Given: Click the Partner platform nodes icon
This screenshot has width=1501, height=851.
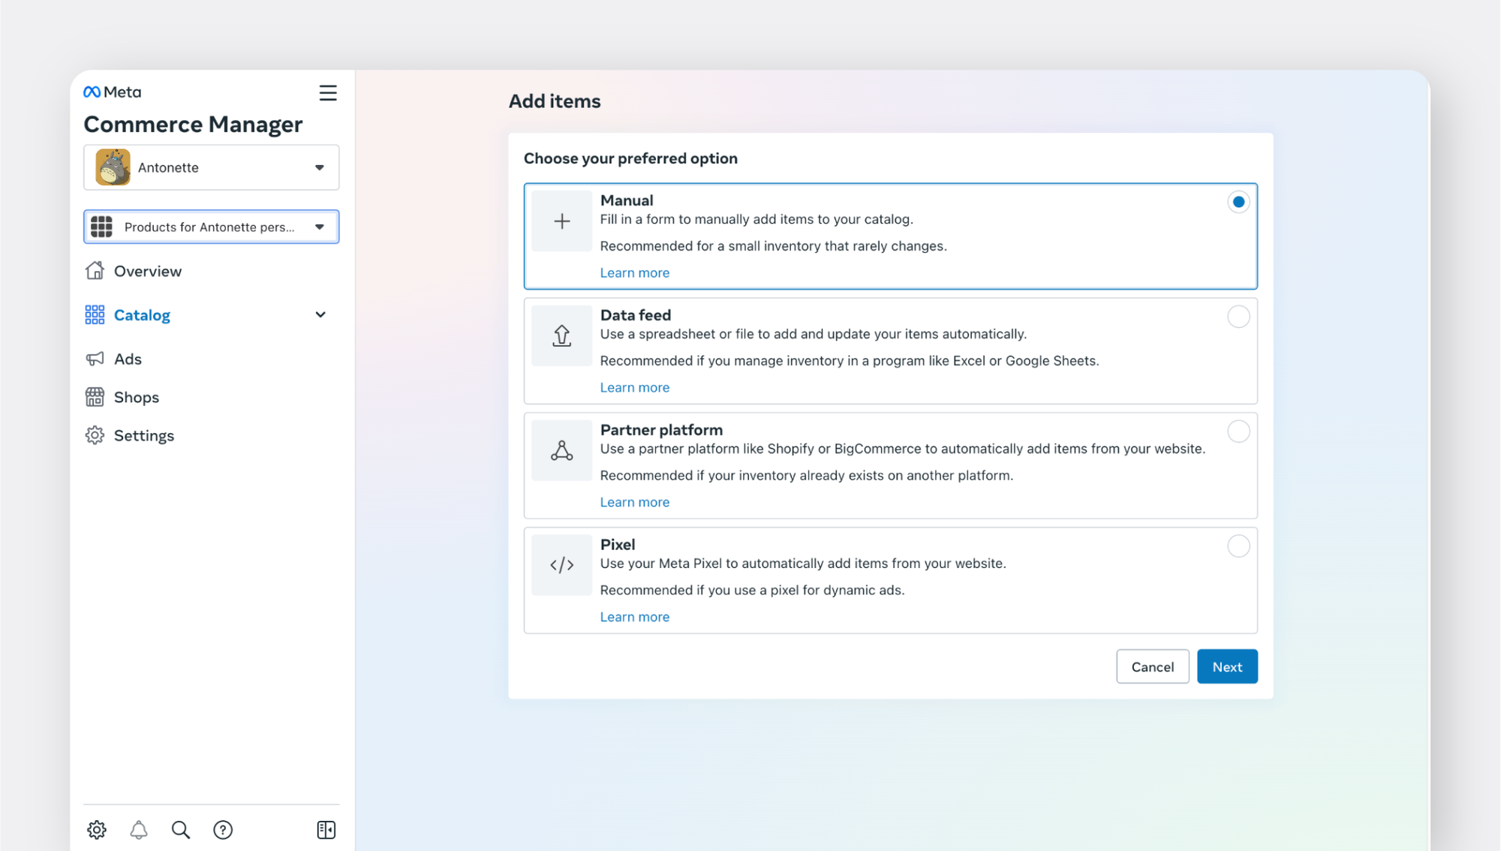Looking at the screenshot, I should [x=562, y=450].
